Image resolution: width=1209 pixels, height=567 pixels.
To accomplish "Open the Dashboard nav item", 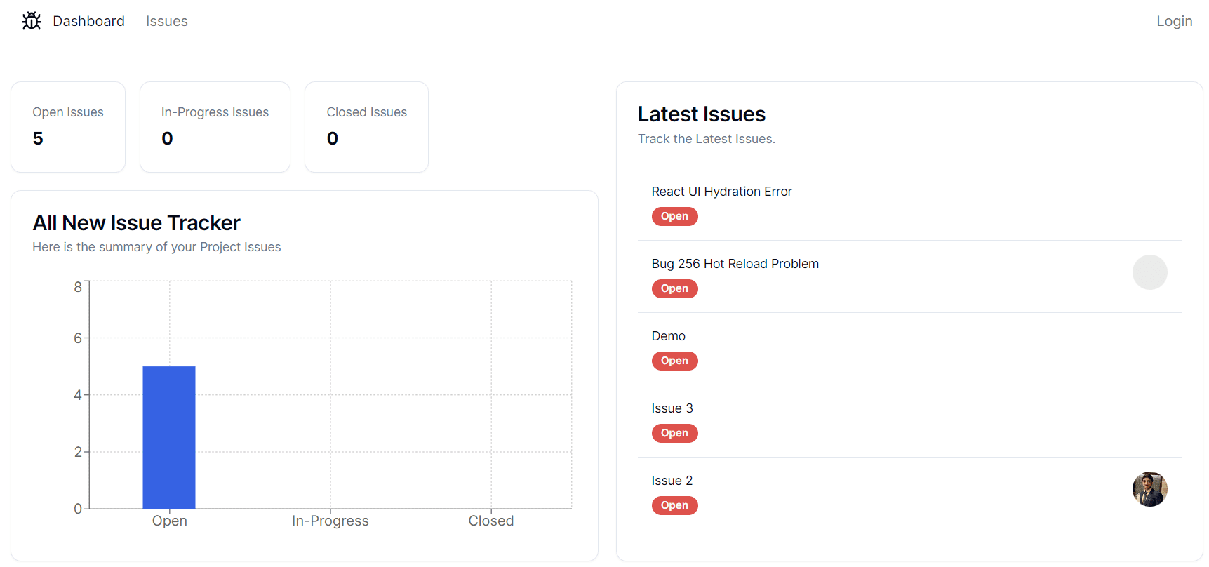I will [x=88, y=21].
